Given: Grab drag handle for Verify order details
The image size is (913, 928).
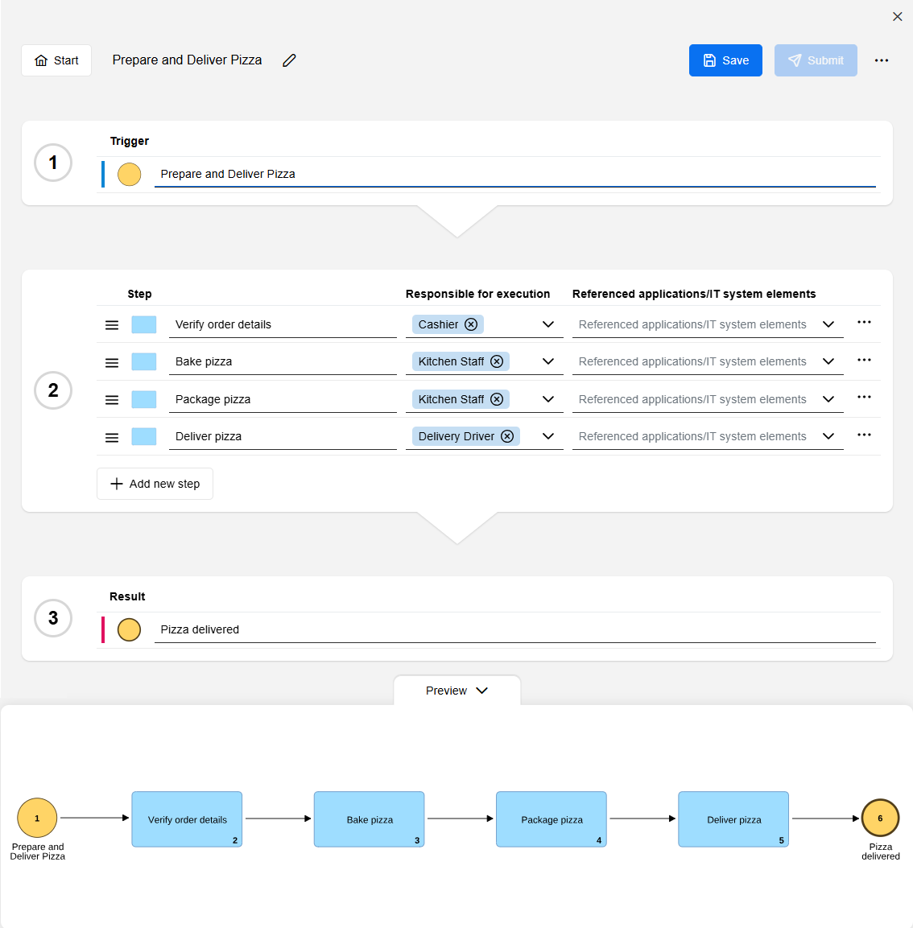Looking at the screenshot, I should 112,325.
